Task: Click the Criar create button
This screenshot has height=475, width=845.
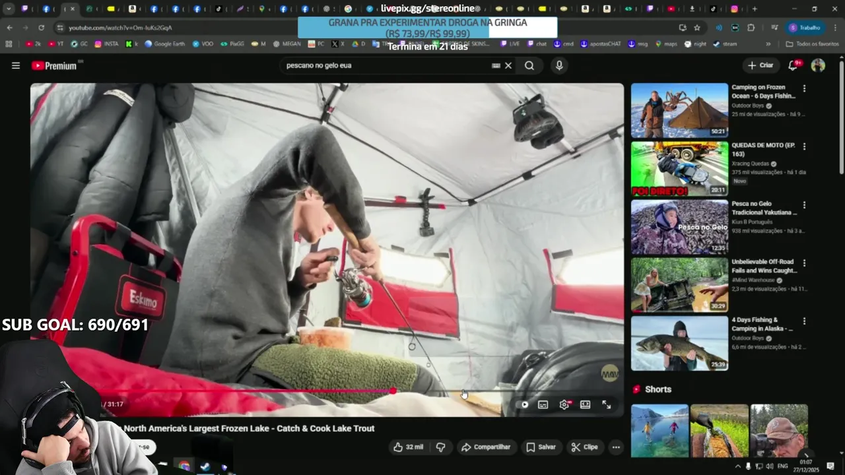Action: (760, 65)
